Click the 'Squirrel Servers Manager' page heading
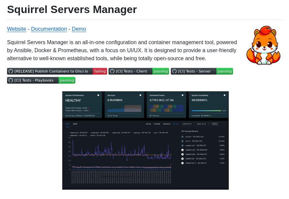Viewport: 289px width, 199px height. click(72, 9)
